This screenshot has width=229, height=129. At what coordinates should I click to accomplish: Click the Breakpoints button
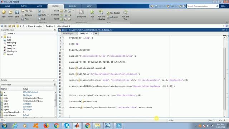click(x=81, y=14)
